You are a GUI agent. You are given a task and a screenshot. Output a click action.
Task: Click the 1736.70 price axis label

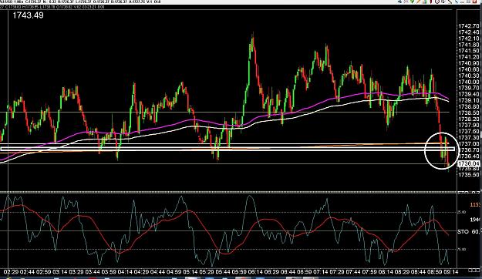(x=468, y=150)
